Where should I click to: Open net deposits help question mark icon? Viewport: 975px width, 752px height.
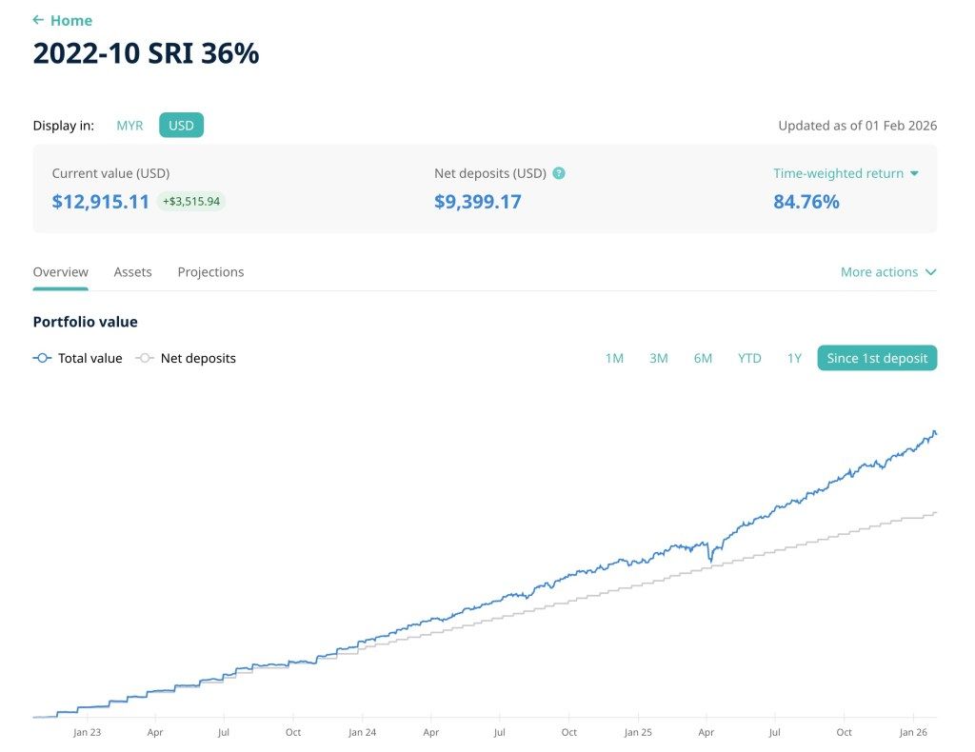(x=558, y=173)
